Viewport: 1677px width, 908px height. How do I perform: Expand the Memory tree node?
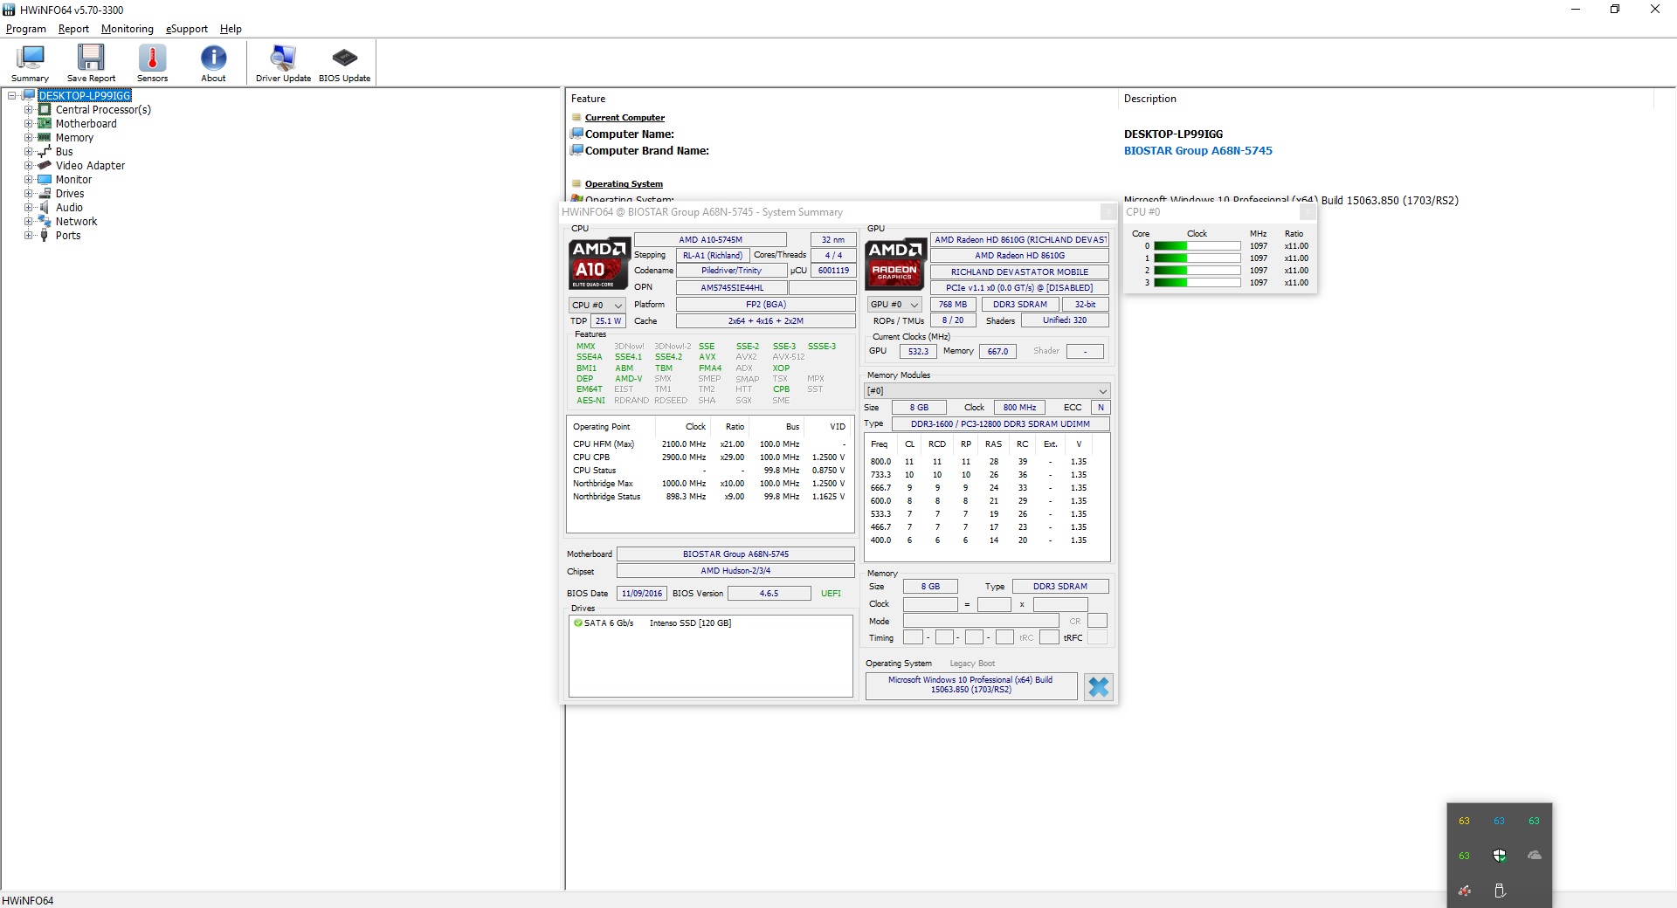point(29,138)
